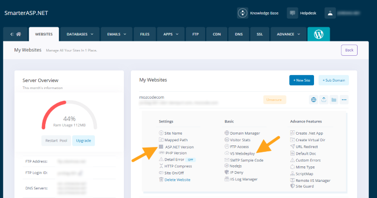Expand the DATABASES dropdown tab
Image resolution: width=377 pixels, height=198 pixels.
coord(80,34)
